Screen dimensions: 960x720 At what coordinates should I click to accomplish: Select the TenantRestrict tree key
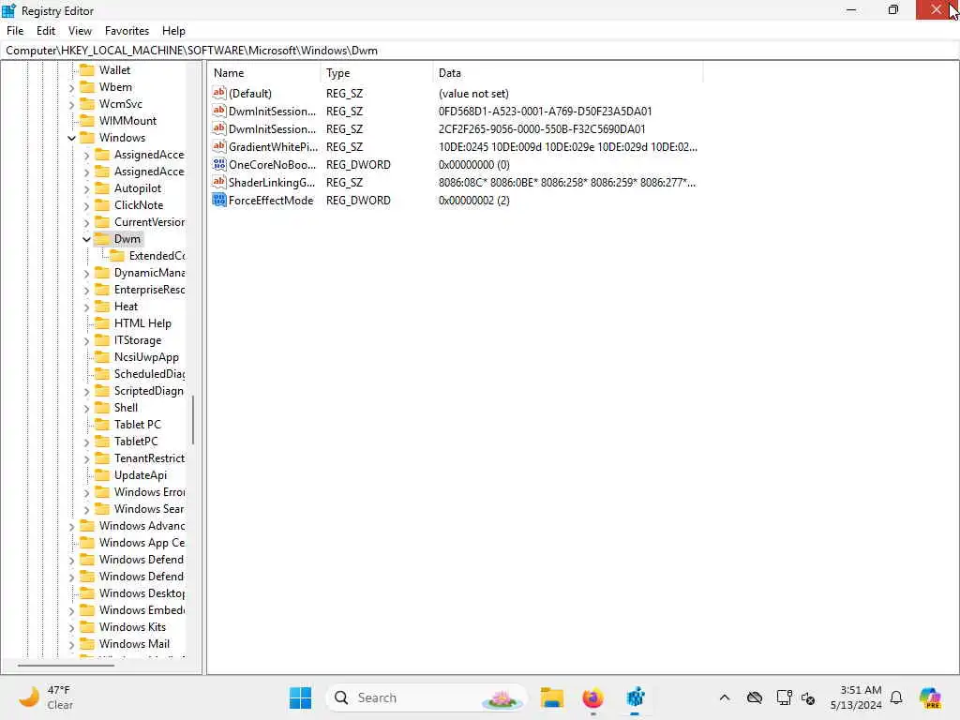click(149, 457)
